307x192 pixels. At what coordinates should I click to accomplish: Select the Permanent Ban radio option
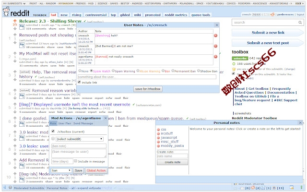coord(173,71)
